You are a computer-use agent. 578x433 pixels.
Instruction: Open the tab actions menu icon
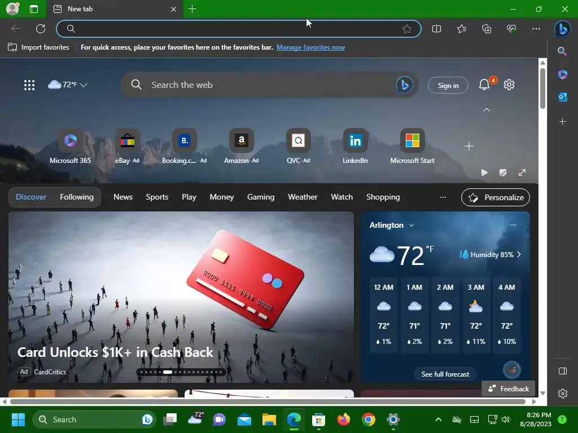coord(33,9)
